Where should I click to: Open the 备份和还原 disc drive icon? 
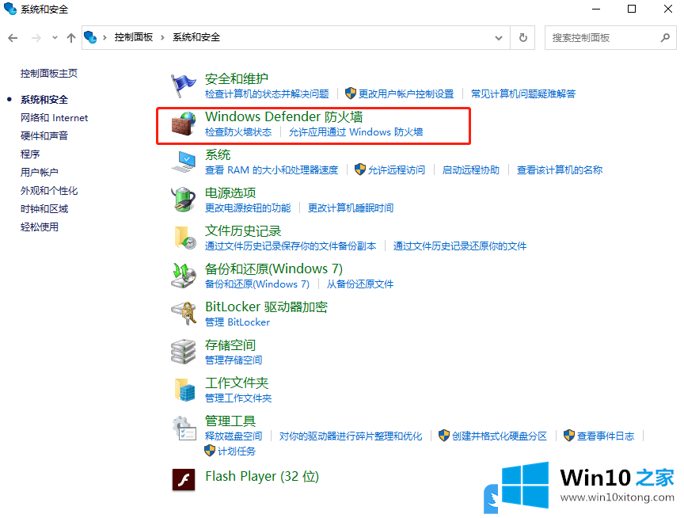click(x=183, y=276)
